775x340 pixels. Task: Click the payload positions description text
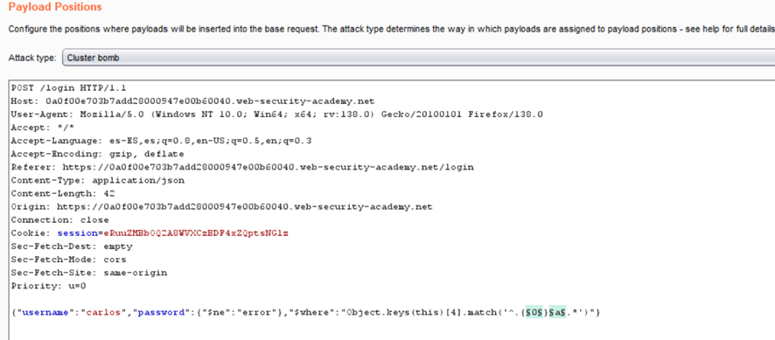click(391, 29)
